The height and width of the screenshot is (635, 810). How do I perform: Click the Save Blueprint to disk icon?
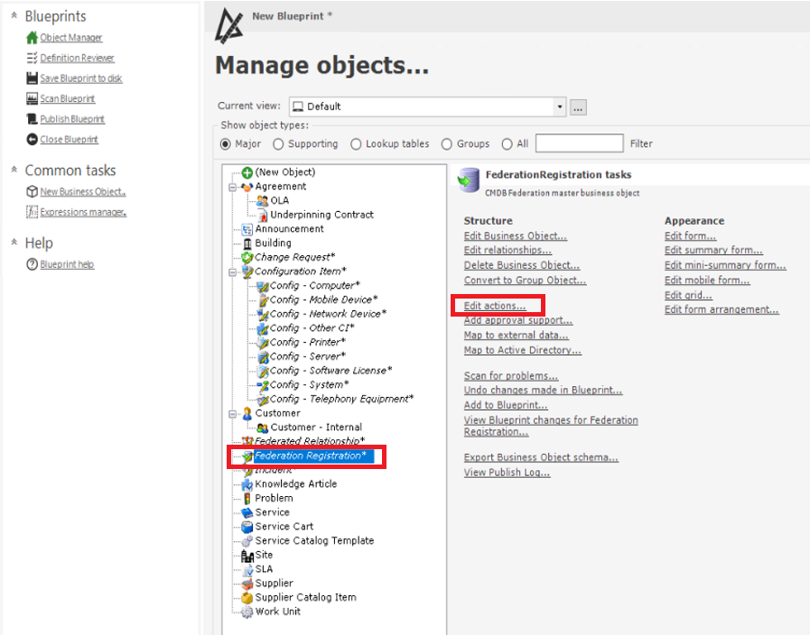tap(32, 78)
